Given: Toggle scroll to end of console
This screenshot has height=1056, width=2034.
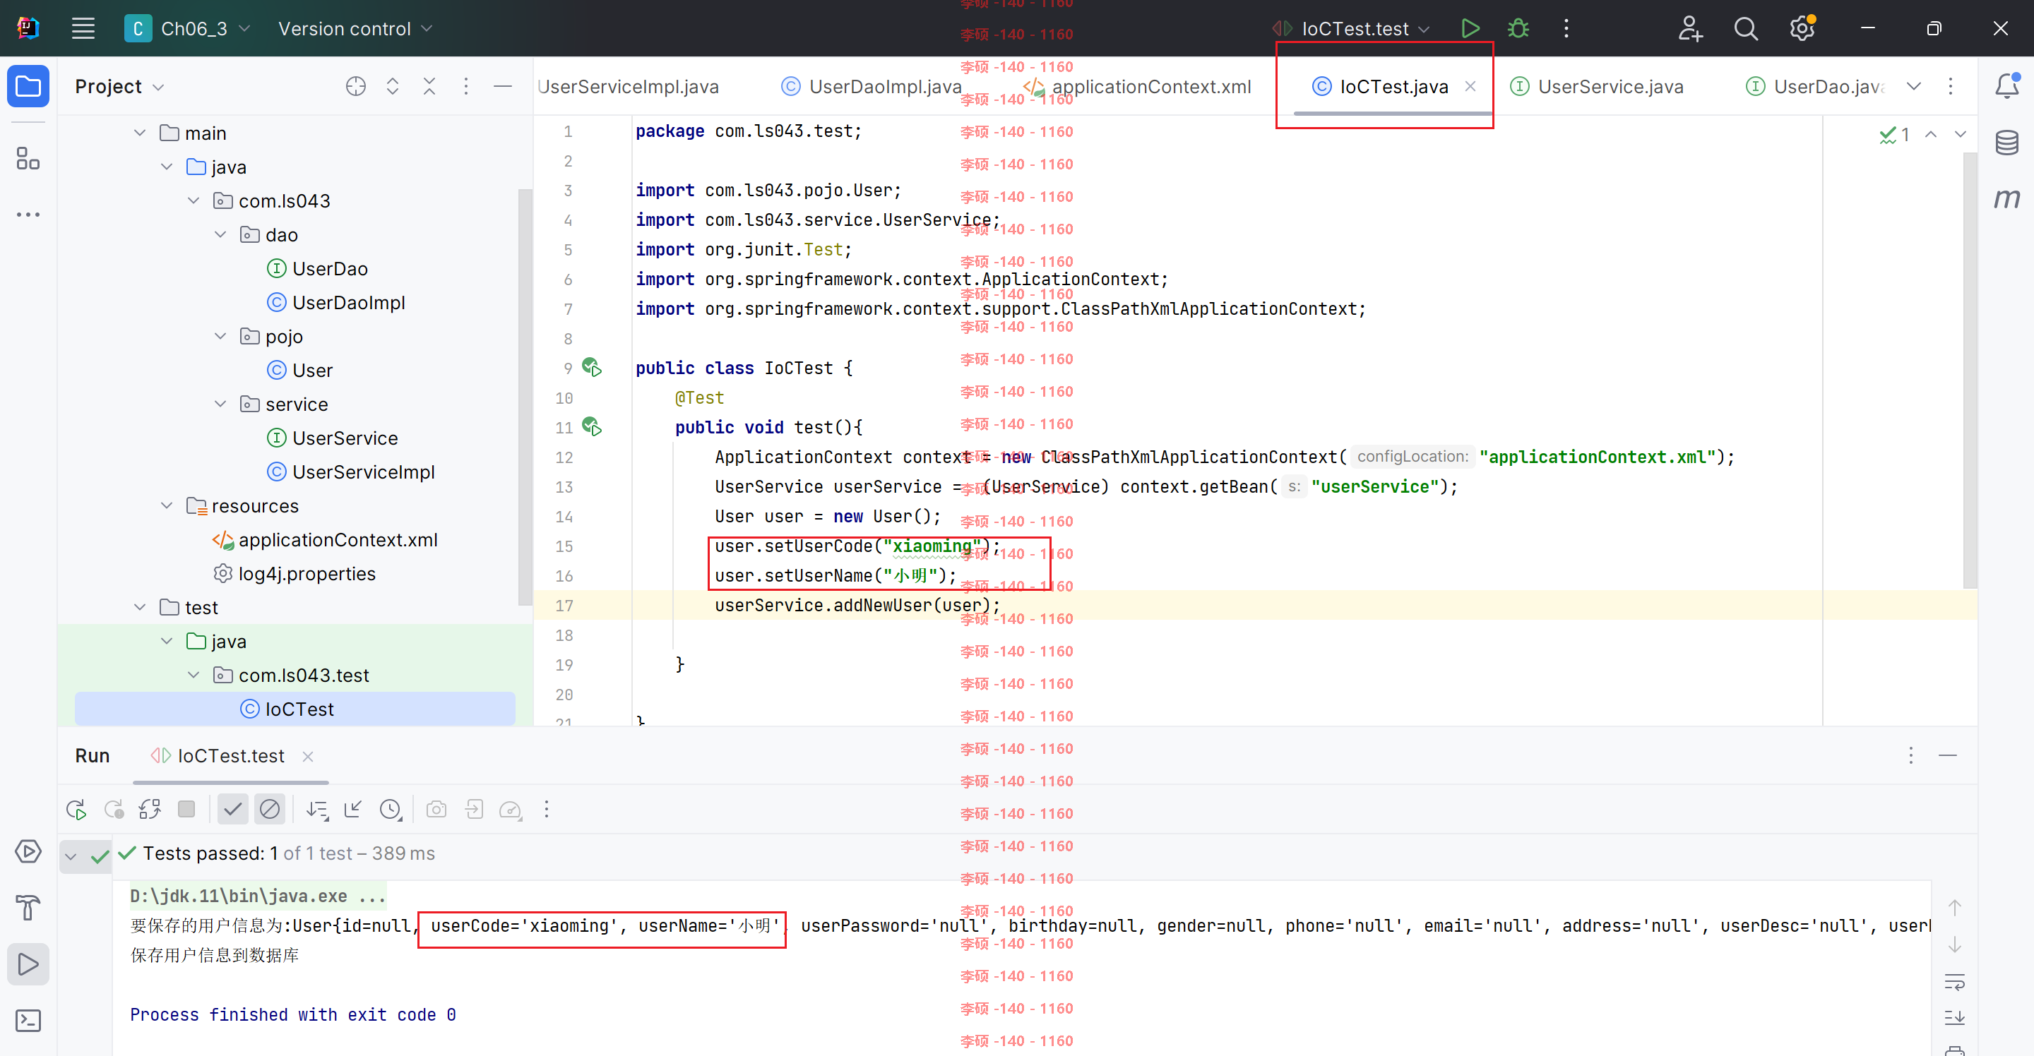Looking at the screenshot, I should coord(1954,1017).
